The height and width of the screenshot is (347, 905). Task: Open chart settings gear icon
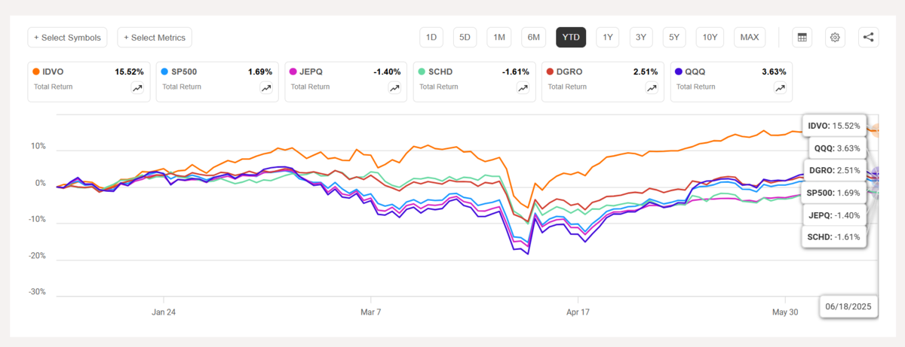[x=834, y=37]
